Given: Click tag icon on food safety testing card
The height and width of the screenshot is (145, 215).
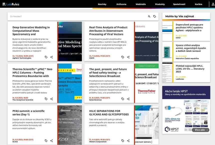Looking at the screenshot, I should (x=123, y=99).
